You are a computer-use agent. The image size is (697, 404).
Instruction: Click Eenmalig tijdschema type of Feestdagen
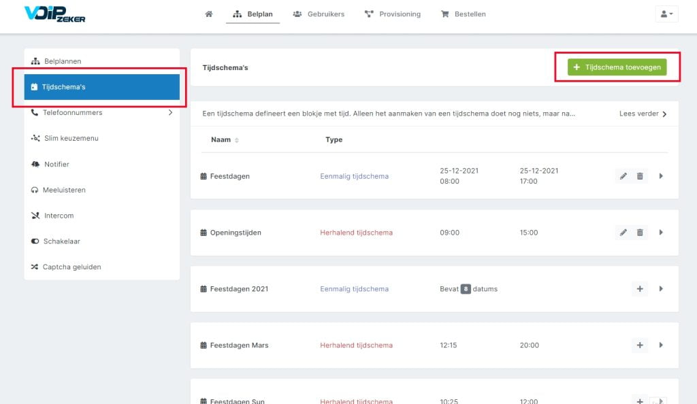(x=354, y=176)
